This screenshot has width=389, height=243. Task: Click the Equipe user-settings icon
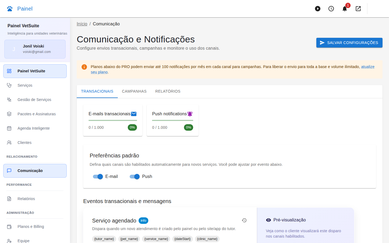pyautogui.click(x=9, y=241)
